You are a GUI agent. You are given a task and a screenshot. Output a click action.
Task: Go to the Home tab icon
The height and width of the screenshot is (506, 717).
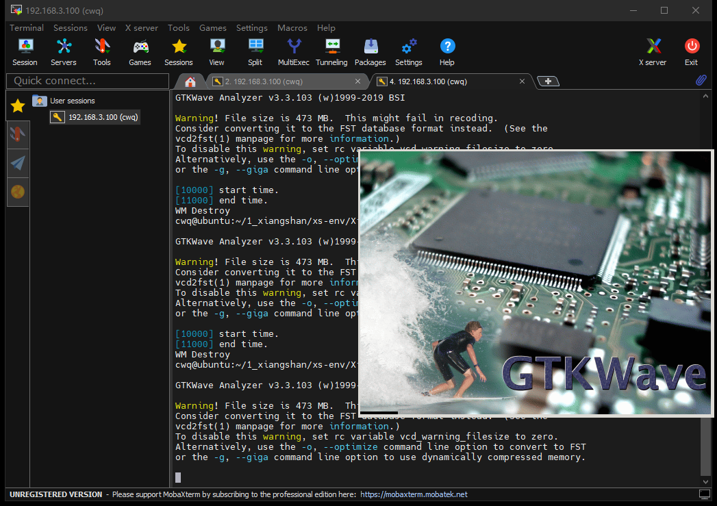(190, 81)
